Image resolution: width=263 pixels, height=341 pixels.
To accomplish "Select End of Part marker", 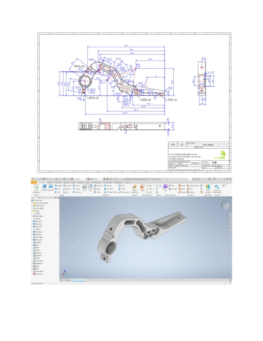I will point(39,274).
